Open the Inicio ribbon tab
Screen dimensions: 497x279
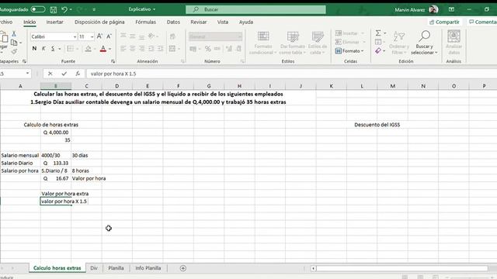click(30, 22)
